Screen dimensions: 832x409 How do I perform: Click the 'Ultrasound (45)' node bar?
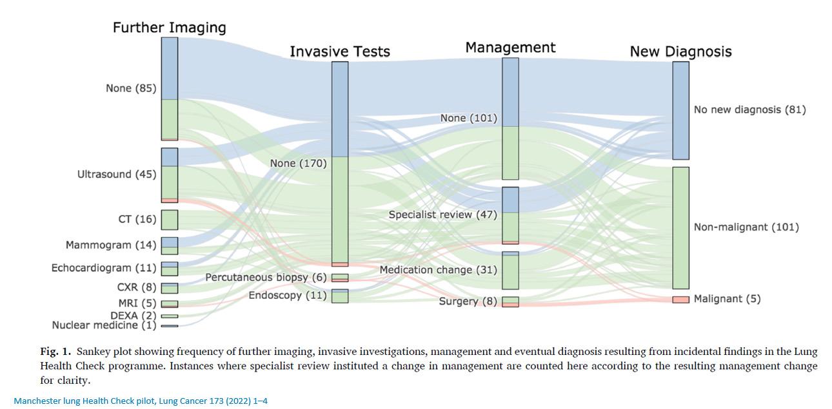170,175
